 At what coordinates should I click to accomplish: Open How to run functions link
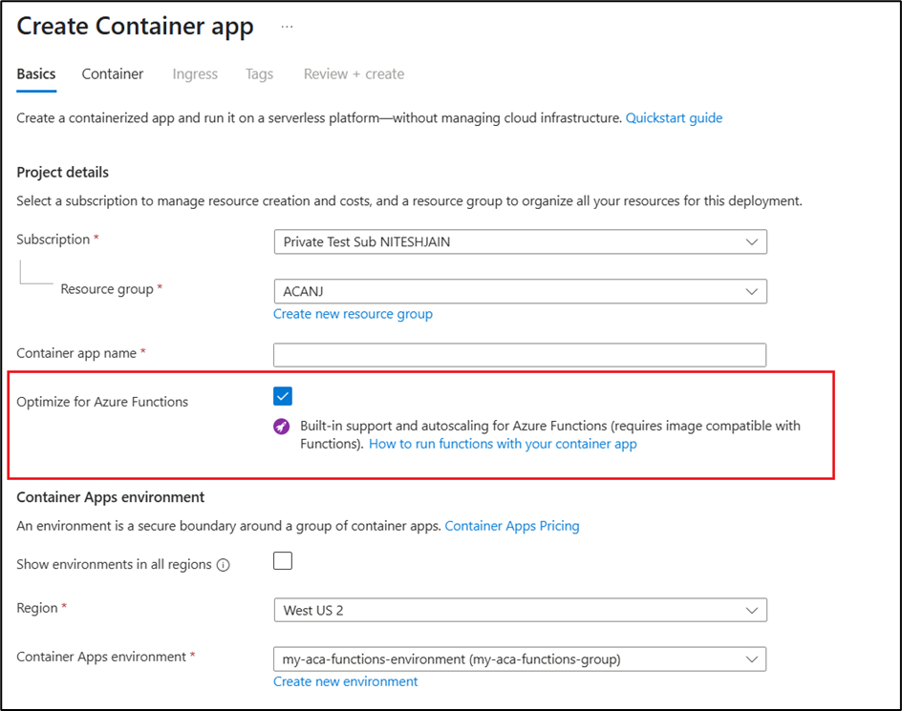(503, 444)
